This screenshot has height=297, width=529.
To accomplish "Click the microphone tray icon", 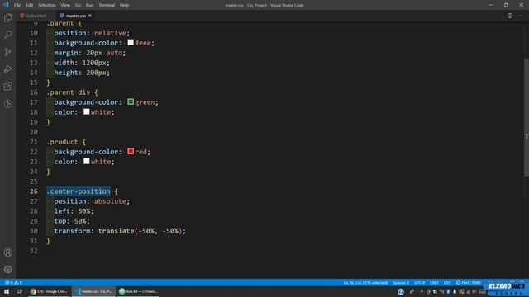I will [455, 291].
